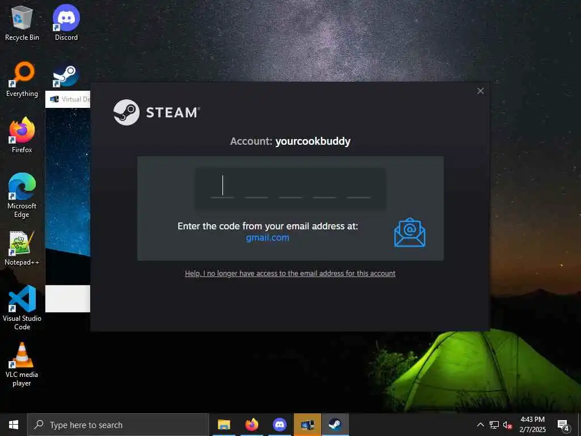This screenshot has width=581, height=436.
Task: Open the Recycle Bin desktop icon
Action: (22, 23)
